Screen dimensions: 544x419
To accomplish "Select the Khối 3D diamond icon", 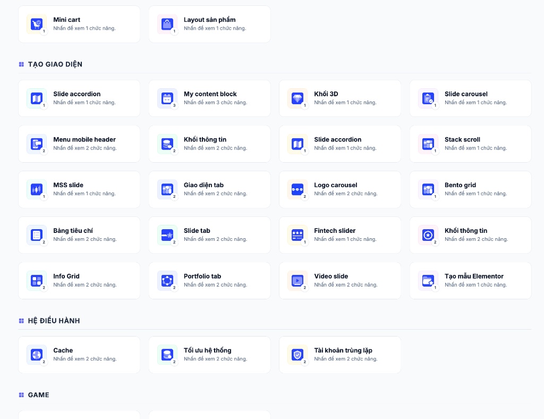I will 297,98.
